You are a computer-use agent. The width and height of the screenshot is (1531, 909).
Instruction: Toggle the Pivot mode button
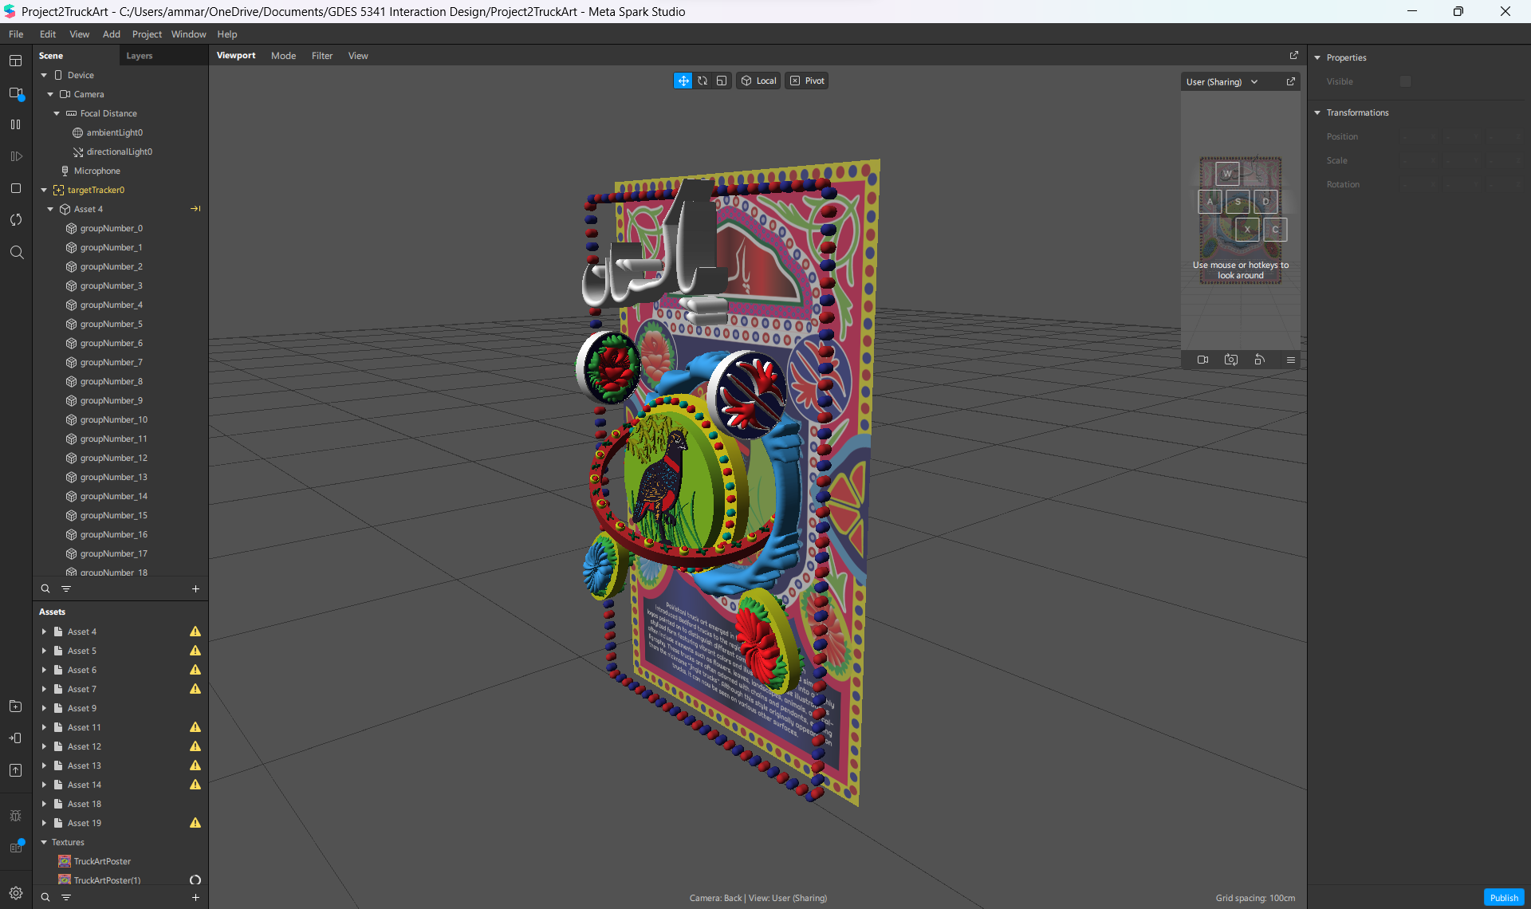tap(807, 81)
